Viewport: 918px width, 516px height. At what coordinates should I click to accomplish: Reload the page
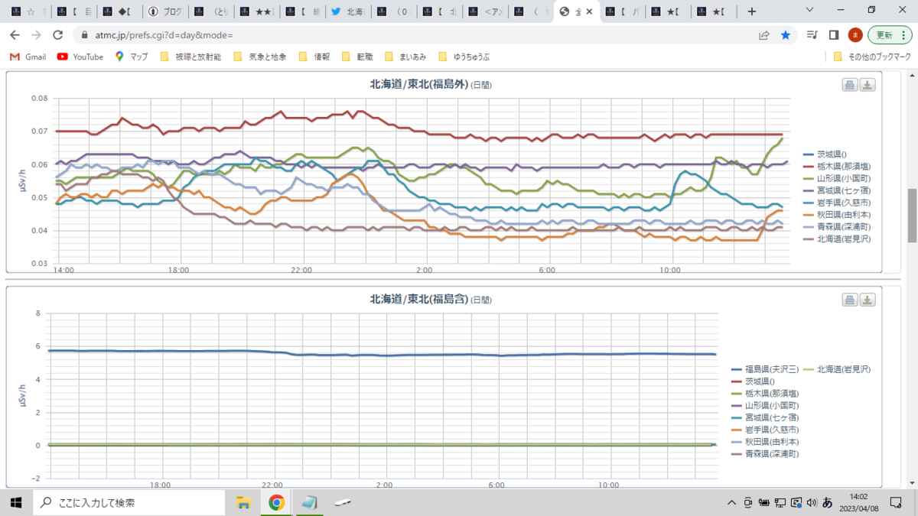pos(57,35)
